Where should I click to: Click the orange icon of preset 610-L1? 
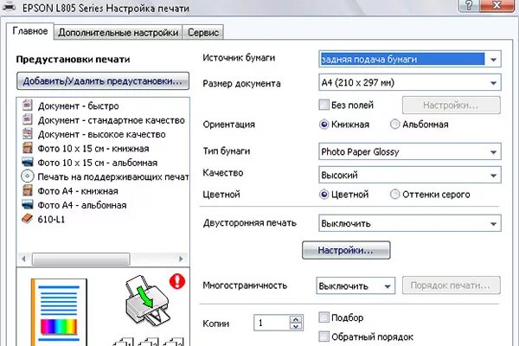click(x=28, y=219)
